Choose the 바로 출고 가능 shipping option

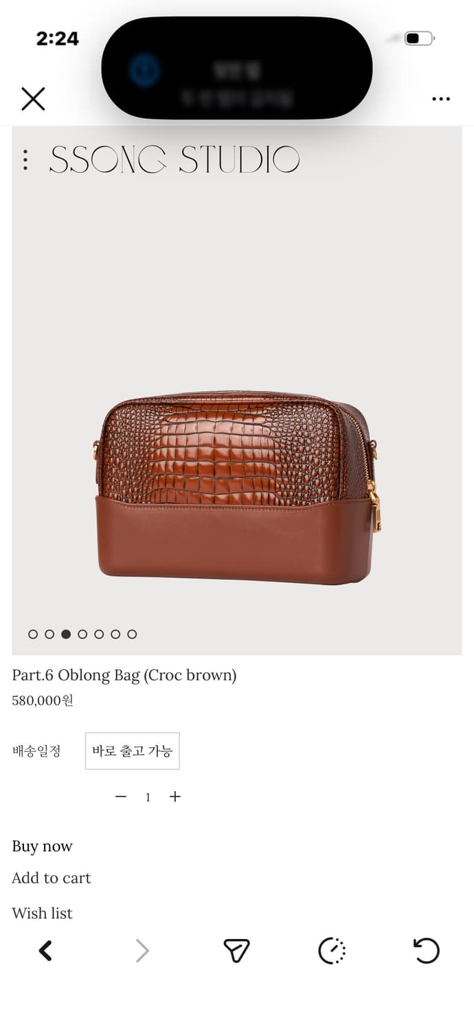point(133,751)
